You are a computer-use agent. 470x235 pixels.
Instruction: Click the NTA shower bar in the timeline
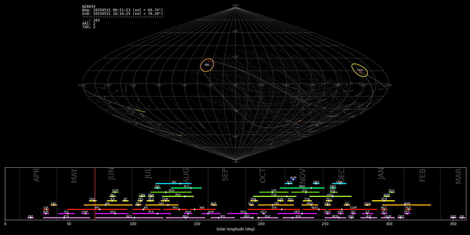tap(298, 218)
